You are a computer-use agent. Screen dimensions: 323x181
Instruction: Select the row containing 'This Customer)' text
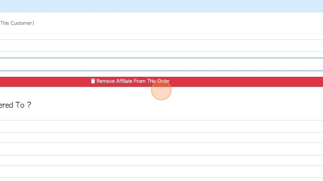[161, 23]
